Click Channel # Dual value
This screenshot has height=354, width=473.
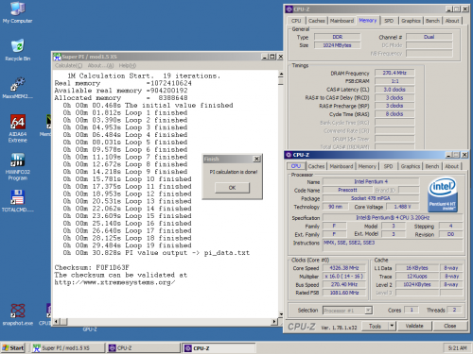click(429, 37)
